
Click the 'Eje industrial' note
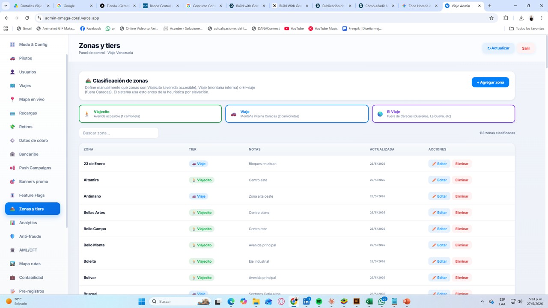coord(259,261)
